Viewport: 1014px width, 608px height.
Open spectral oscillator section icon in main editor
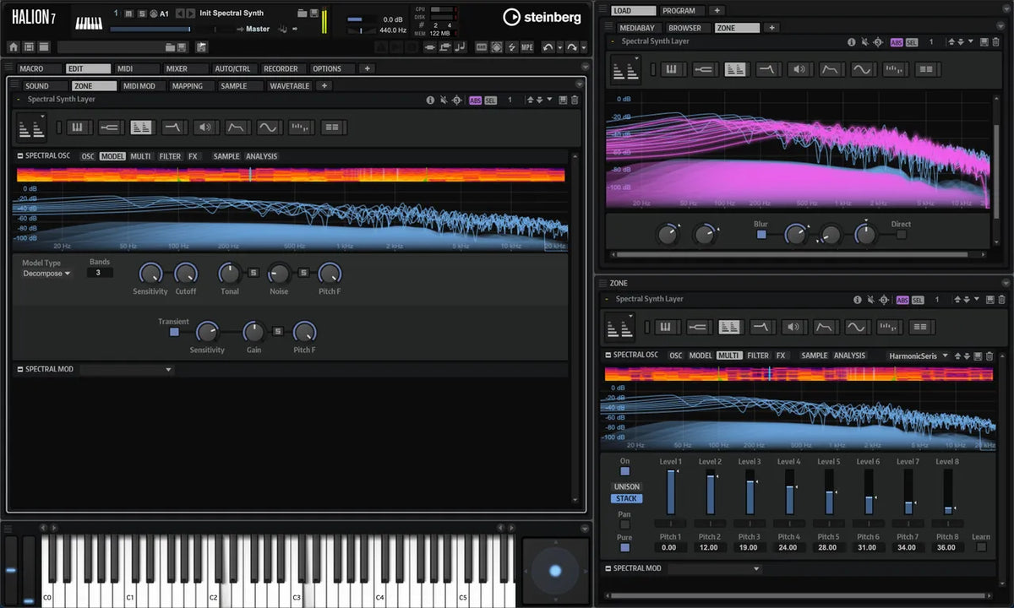point(141,128)
